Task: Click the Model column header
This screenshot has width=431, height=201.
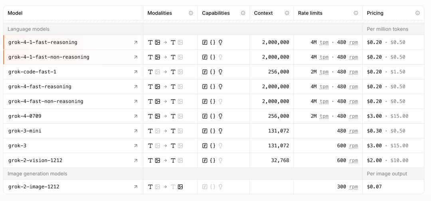Action: pos(15,13)
